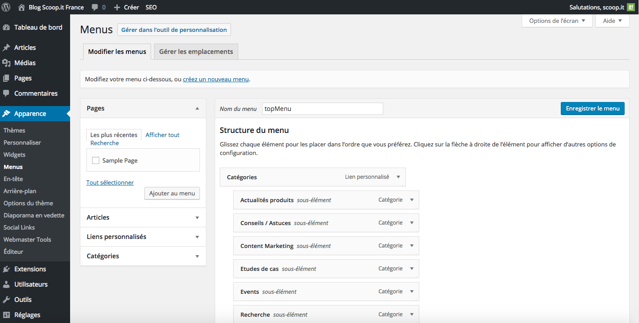Open the Éditeur submenu item
The width and height of the screenshot is (639, 323).
click(13, 252)
